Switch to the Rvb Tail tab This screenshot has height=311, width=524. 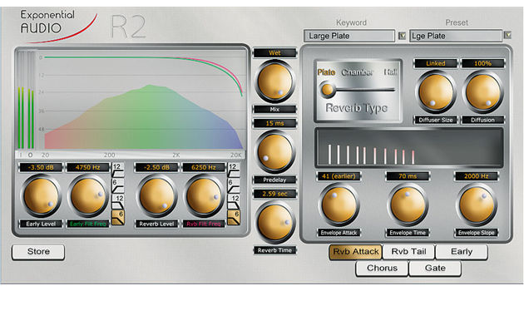tap(408, 251)
